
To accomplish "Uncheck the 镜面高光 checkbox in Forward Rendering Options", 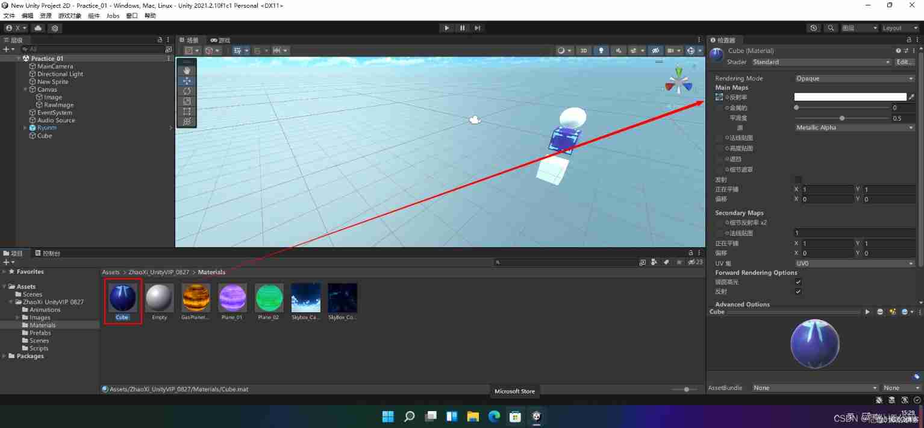I will click(798, 282).
